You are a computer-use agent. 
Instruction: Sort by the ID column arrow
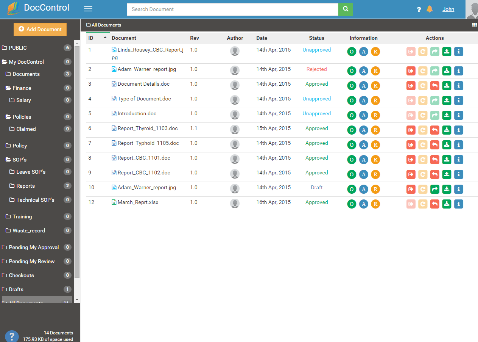[x=105, y=38]
